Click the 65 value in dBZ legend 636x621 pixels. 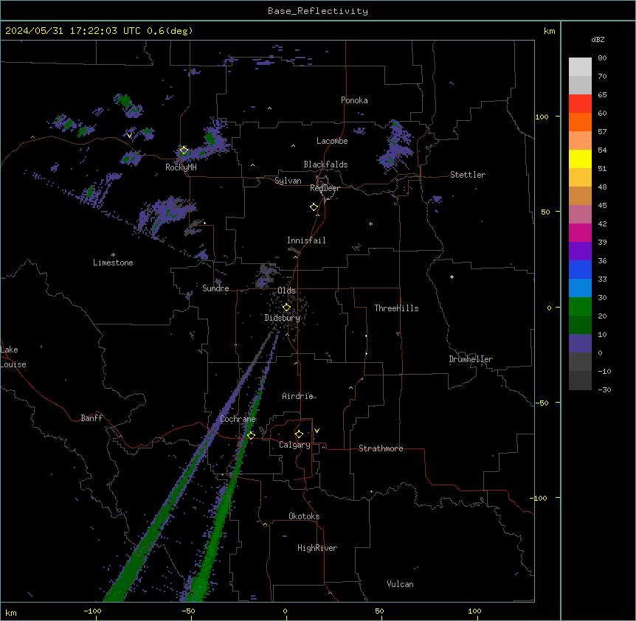tap(602, 95)
